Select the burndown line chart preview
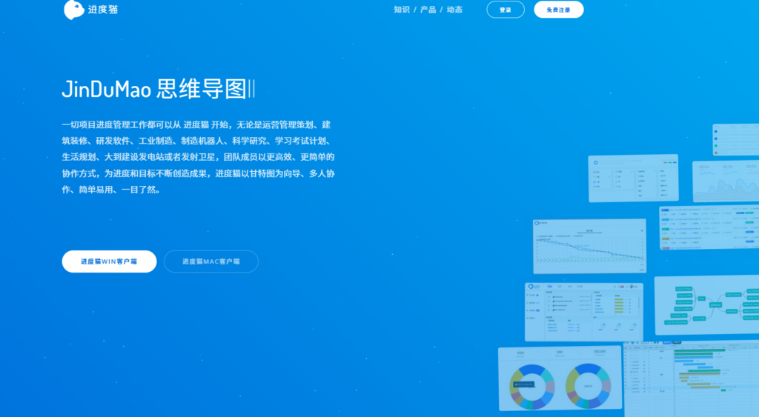 [x=589, y=245]
